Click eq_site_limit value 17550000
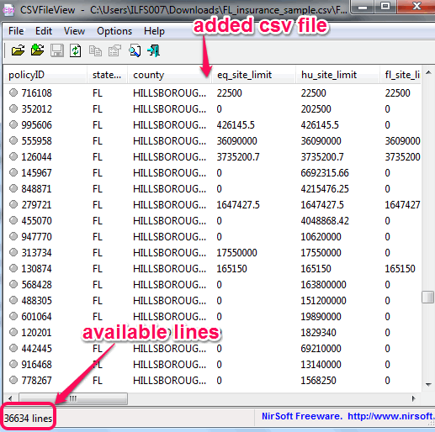 236,253
